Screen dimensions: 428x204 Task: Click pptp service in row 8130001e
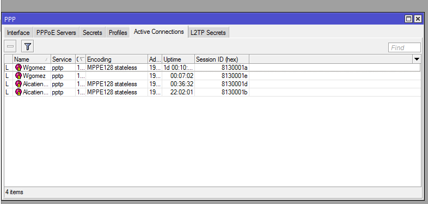[x=58, y=76]
